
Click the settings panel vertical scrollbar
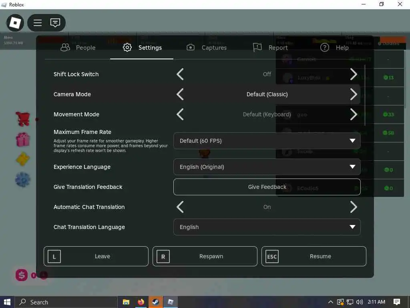coord(365,95)
